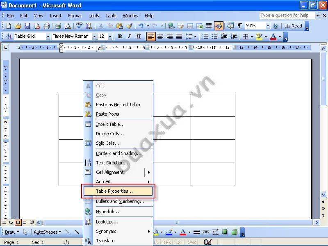Activate the Format Painter brush
Viewport: 328px width, 246px height.
129,26
